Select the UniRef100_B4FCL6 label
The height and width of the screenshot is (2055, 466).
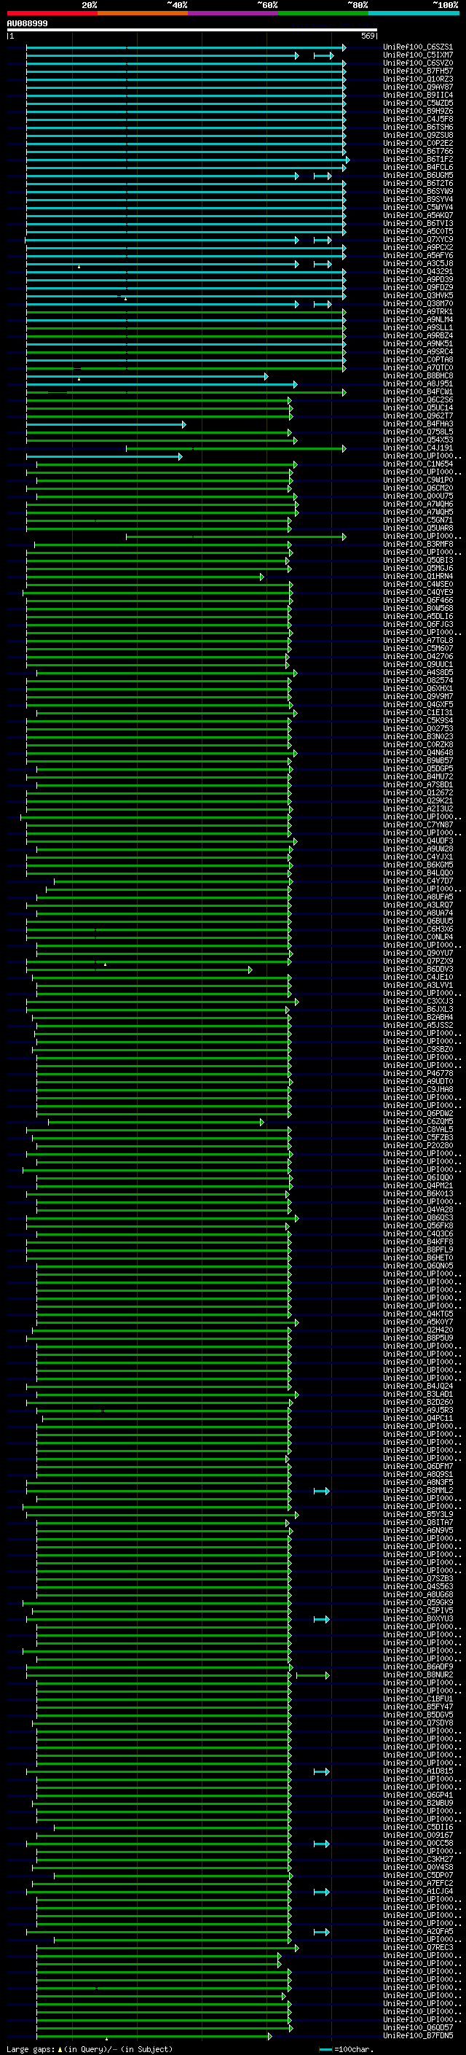[418, 168]
